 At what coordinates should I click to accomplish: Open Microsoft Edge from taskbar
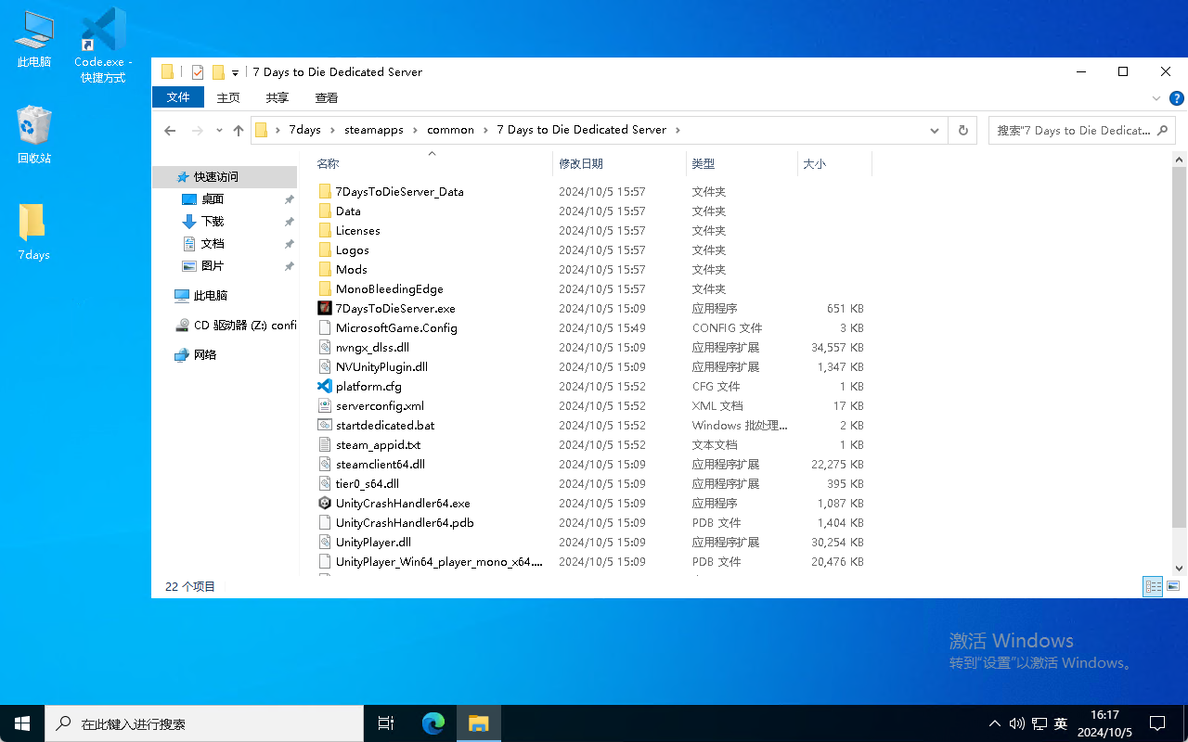click(433, 723)
